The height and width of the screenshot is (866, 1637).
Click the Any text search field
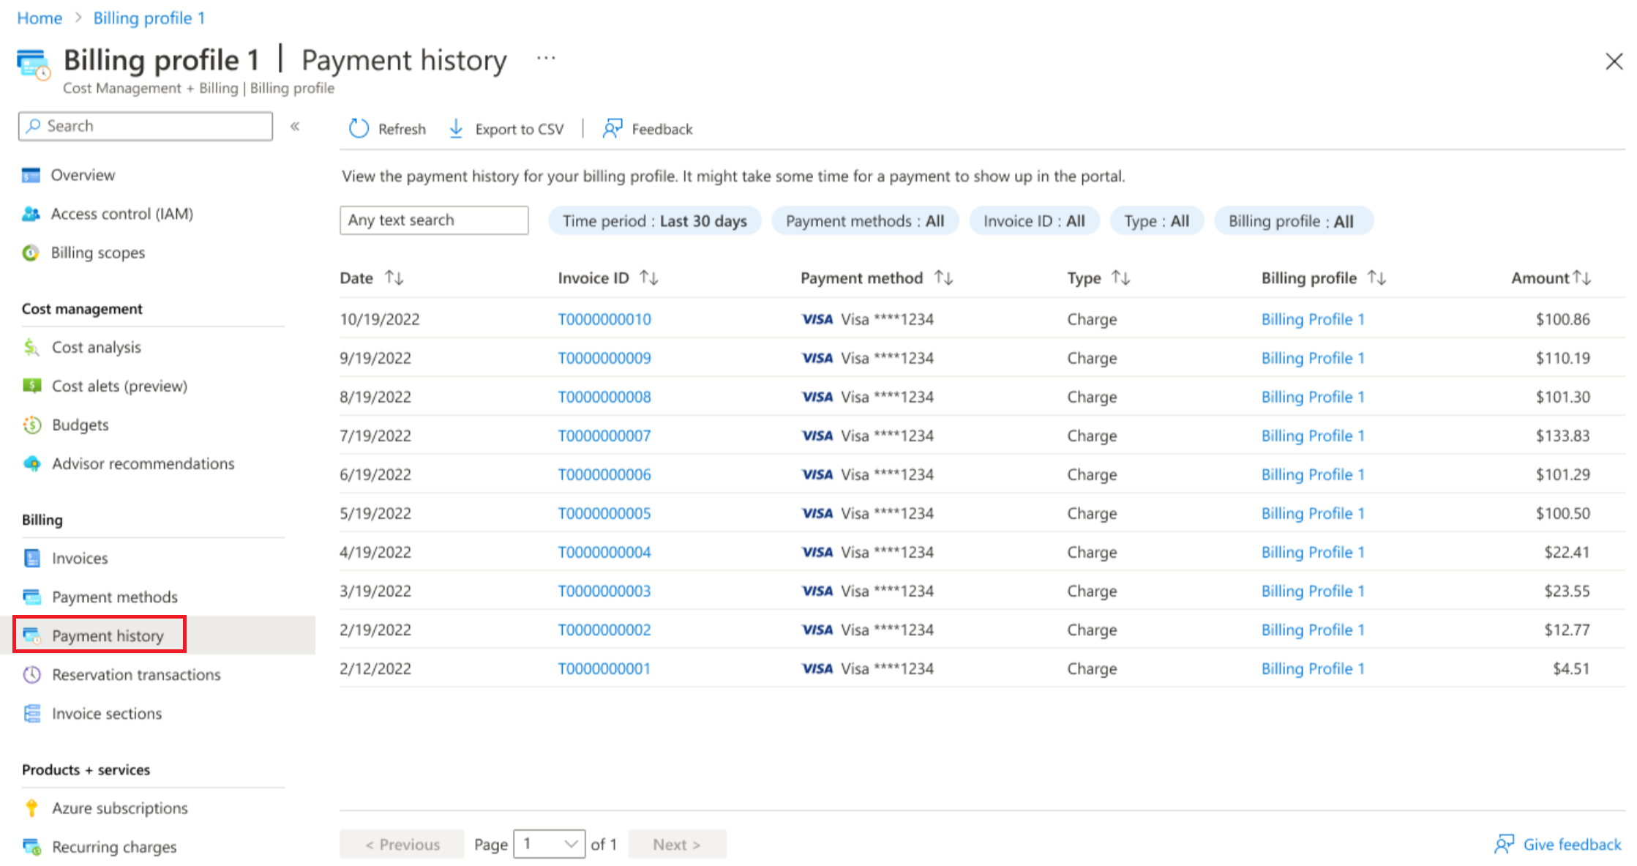click(x=433, y=220)
